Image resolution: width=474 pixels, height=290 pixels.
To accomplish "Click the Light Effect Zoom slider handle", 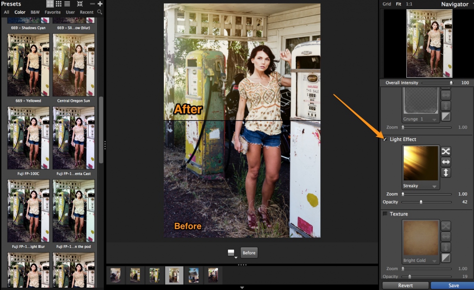I will [403, 194].
